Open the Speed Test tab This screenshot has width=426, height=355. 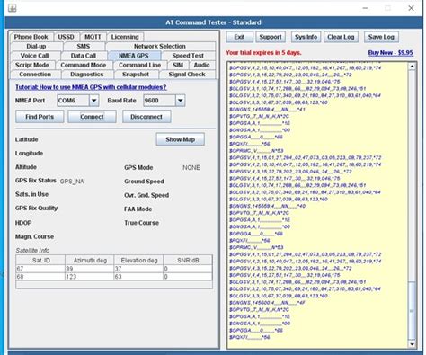pyautogui.click(x=188, y=56)
